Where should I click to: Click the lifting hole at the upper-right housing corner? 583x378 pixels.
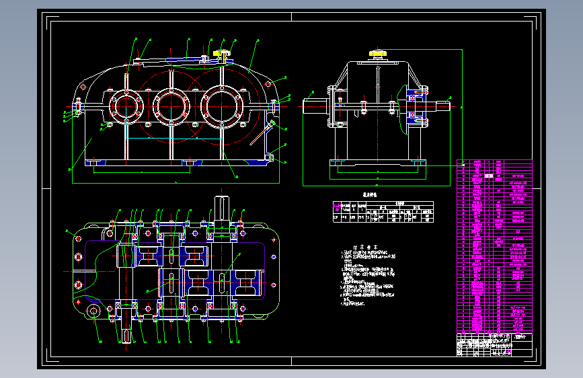[268, 84]
